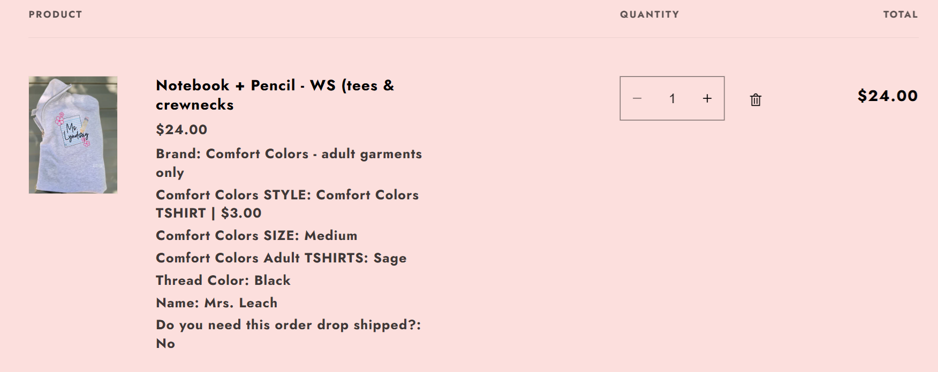The width and height of the screenshot is (938, 372).
Task: Click the Comfort Colors STYLE option text
Action: (x=287, y=204)
